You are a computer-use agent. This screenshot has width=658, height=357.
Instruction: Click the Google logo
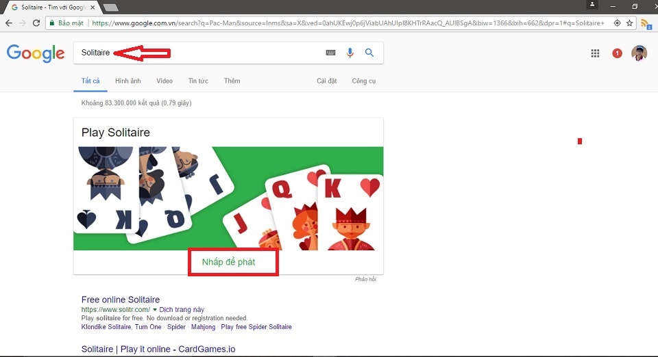(36, 53)
